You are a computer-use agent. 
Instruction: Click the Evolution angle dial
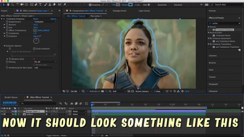tap(36, 41)
